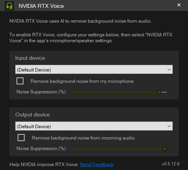Click the input Noise Suppression slider handle
188x170 pixels.
point(159,92)
